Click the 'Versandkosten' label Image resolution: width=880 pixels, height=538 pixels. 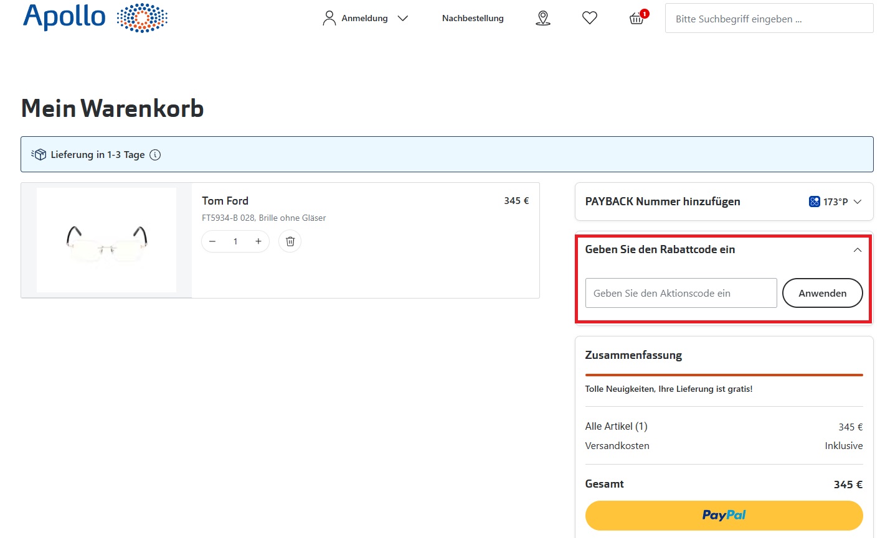(617, 446)
